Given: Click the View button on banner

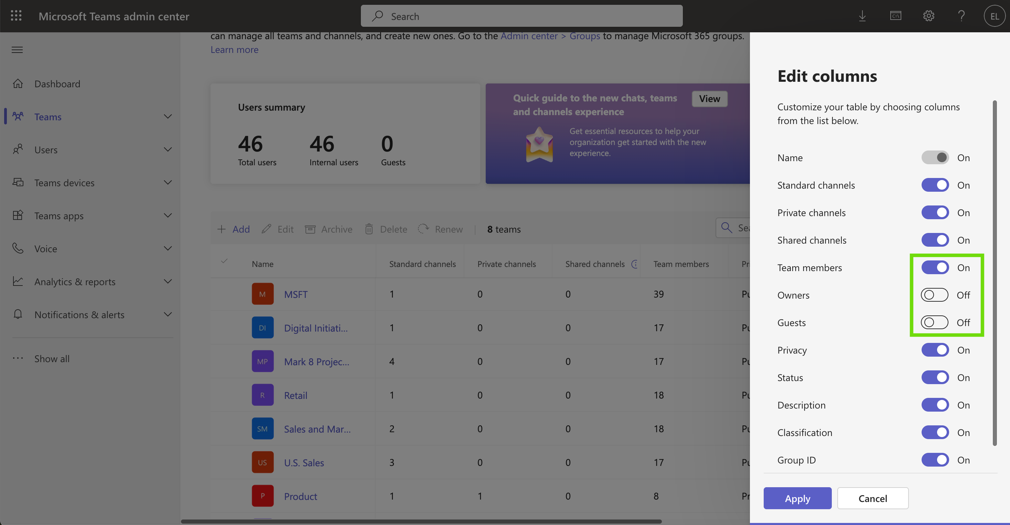Looking at the screenshot, I should (709, 99).
